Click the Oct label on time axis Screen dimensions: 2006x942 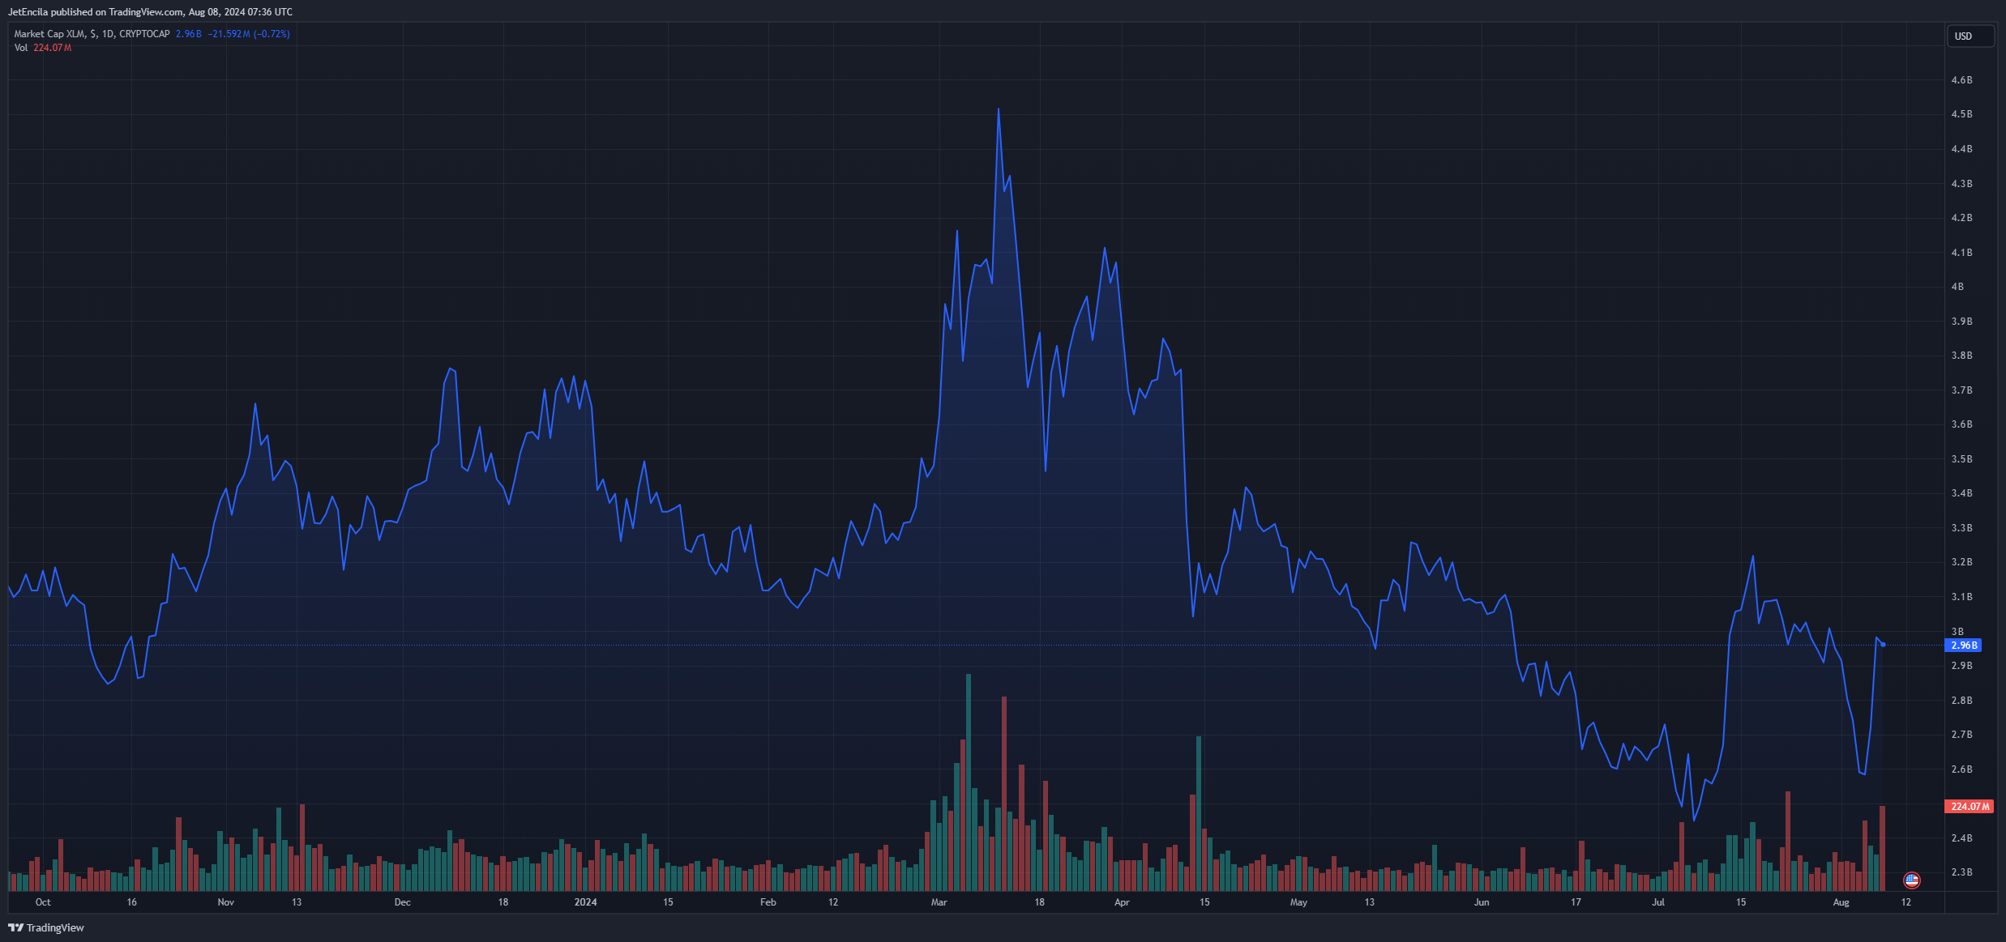(43, 902)
